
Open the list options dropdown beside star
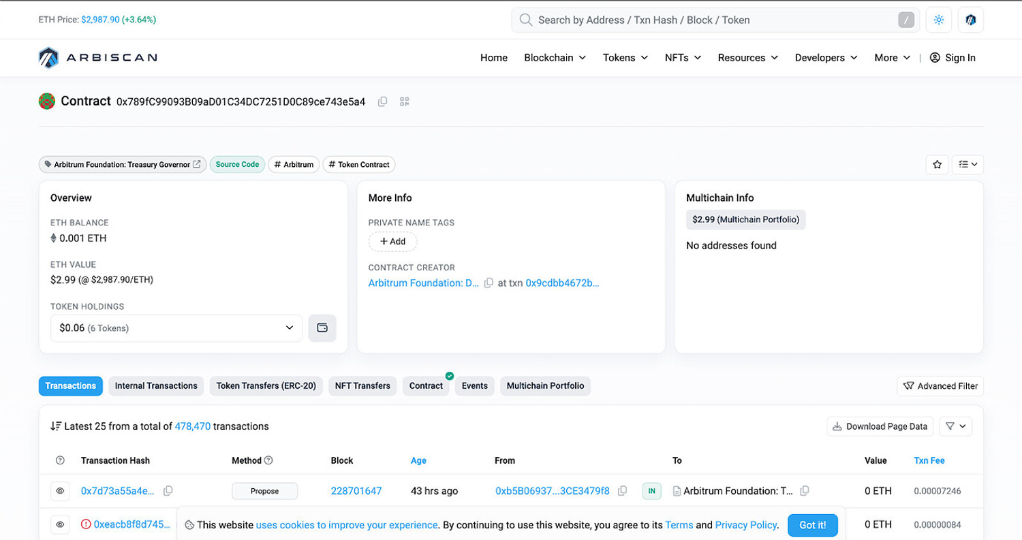tap(967, 164)
